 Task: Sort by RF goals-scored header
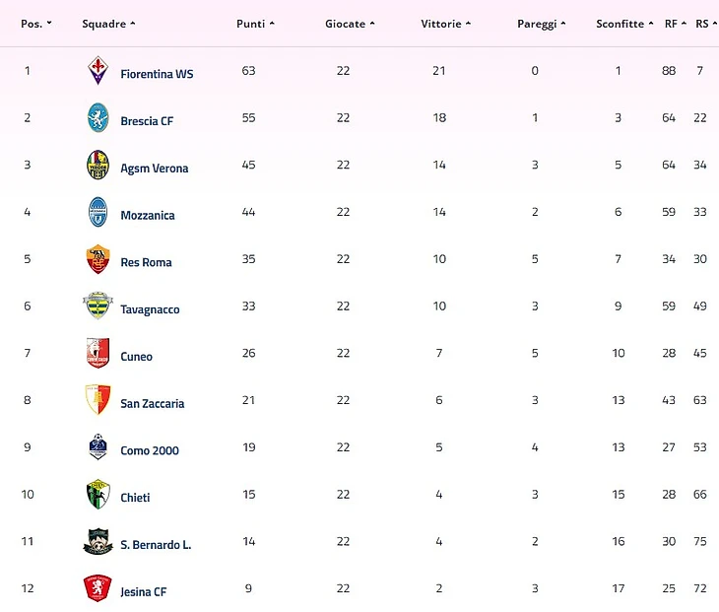pyautogui.click(x=675, y=24)
